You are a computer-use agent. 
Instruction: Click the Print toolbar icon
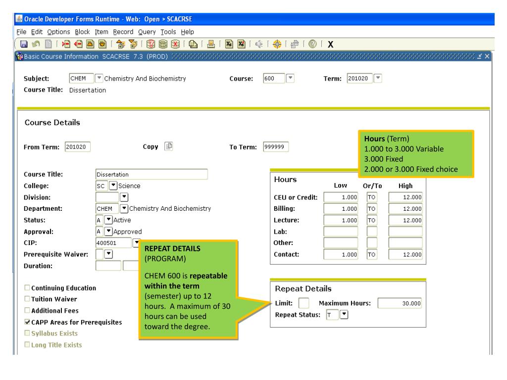(x=211, y=44)
